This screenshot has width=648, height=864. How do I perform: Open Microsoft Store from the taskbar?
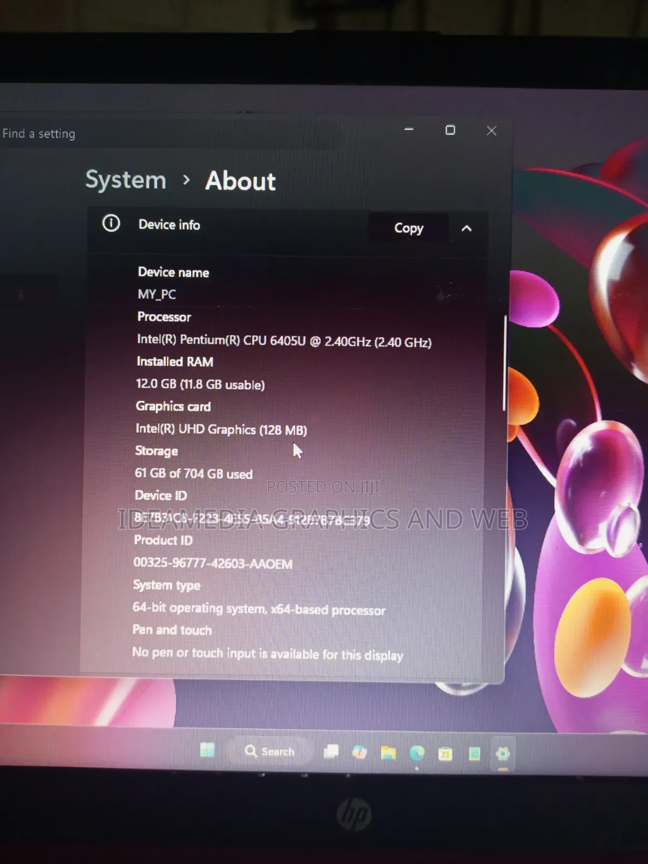tap(445, 754)
